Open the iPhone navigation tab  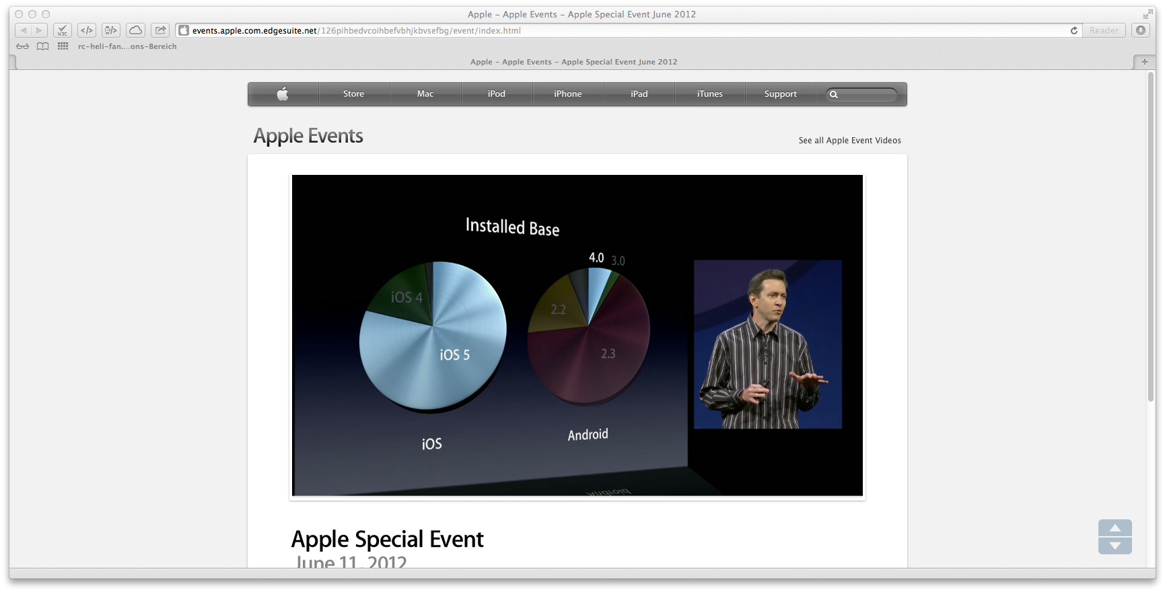click(x=568, y=94)
